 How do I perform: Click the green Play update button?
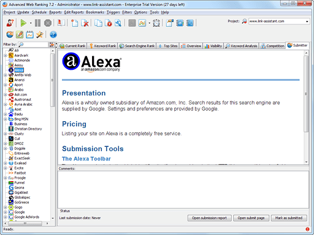tap(23, 23)
